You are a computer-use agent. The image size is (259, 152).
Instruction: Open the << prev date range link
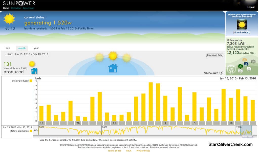point(8,54)
